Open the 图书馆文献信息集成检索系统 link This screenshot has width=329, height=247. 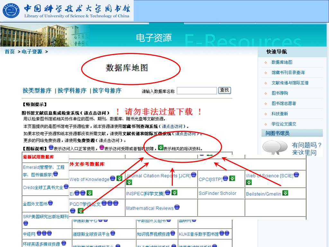tap(66, 113)
